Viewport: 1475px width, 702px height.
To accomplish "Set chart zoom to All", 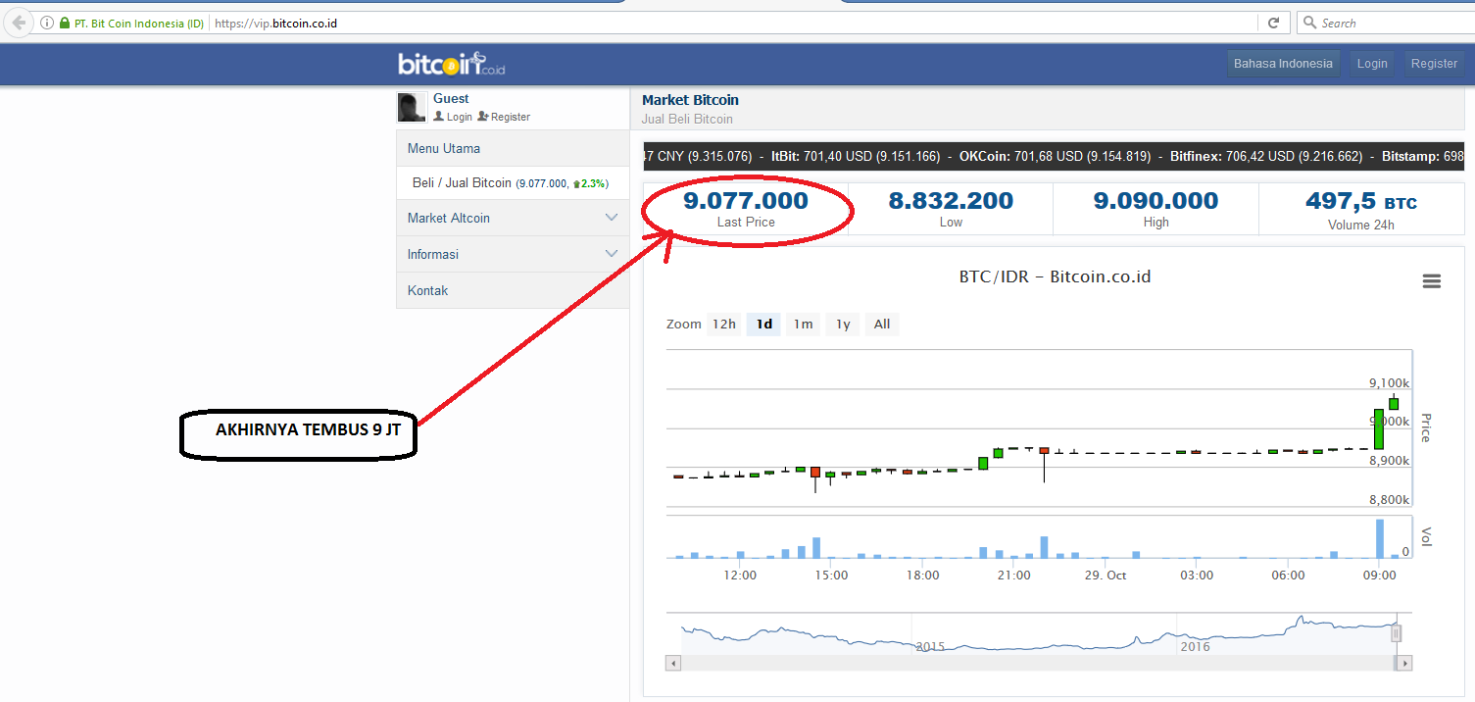I will 882,325.
